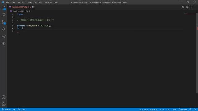198x111 pixels.
Task: Click the declare strict_types comment
Action: tap(36, 20)
